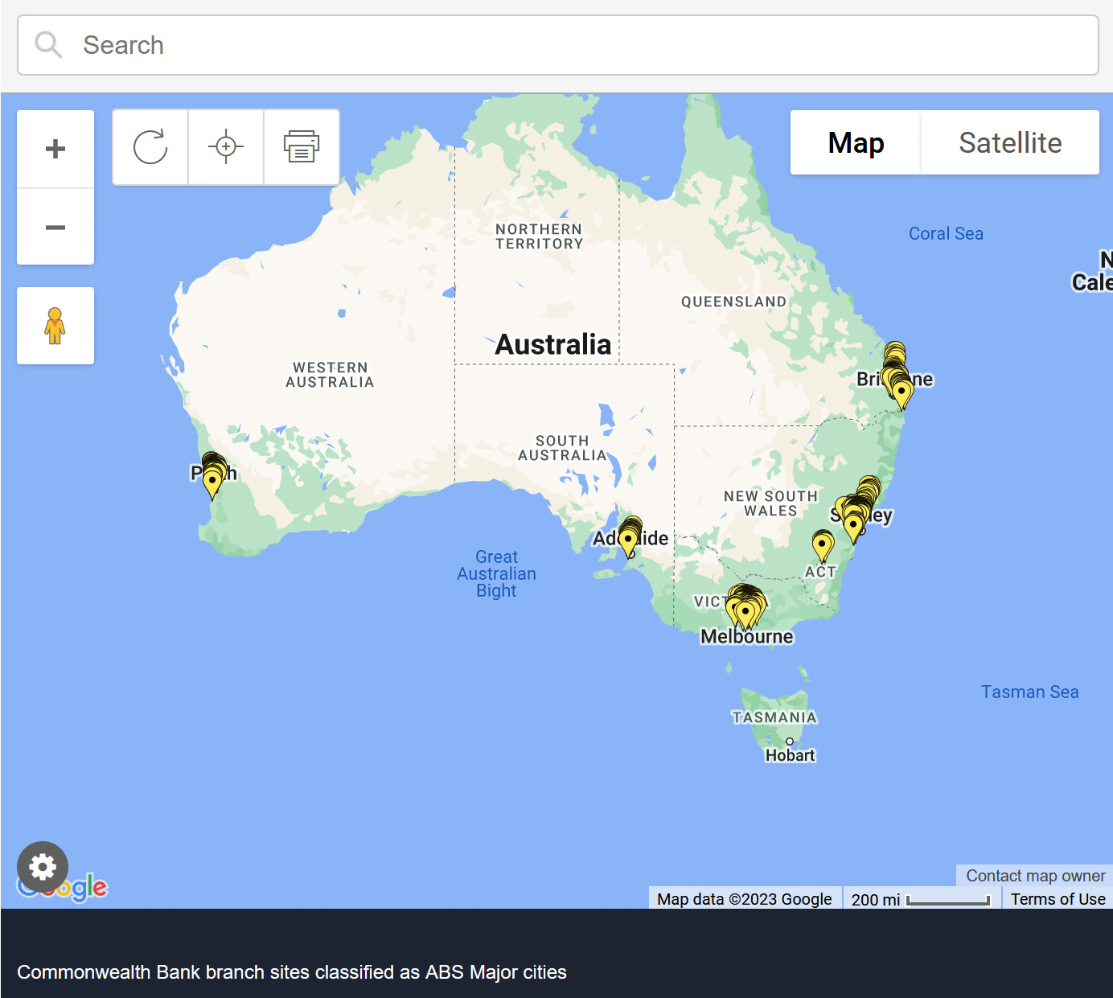Viewport: 1113px width, 998px height.
Task: Click the yellow marker near ACT
Action: [822, 547]
